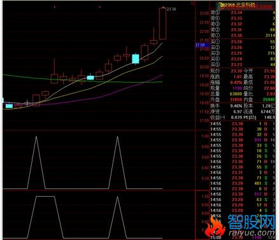Click the 买④ bid row at 23.24

pyautogui.click(x=243, y=59)
